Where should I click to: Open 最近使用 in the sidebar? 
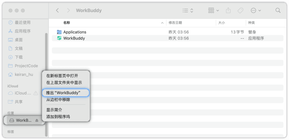(19, 23)
